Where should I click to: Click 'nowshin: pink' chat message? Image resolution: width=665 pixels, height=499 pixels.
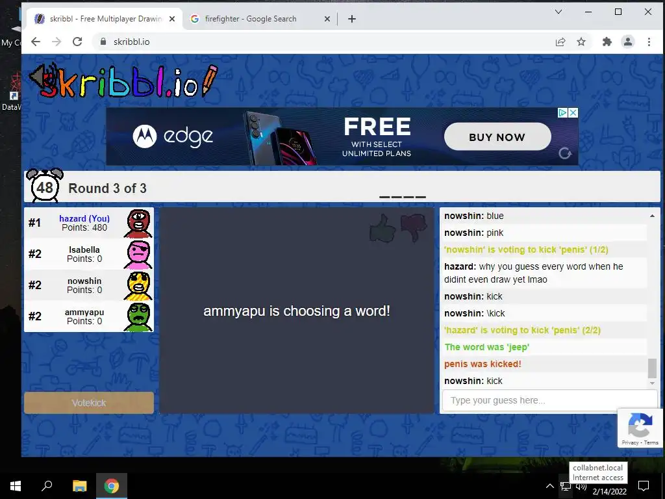(x=473, y=233)
